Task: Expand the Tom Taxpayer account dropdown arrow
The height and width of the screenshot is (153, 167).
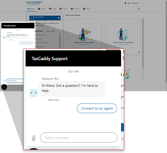Action: coord(139,3)
